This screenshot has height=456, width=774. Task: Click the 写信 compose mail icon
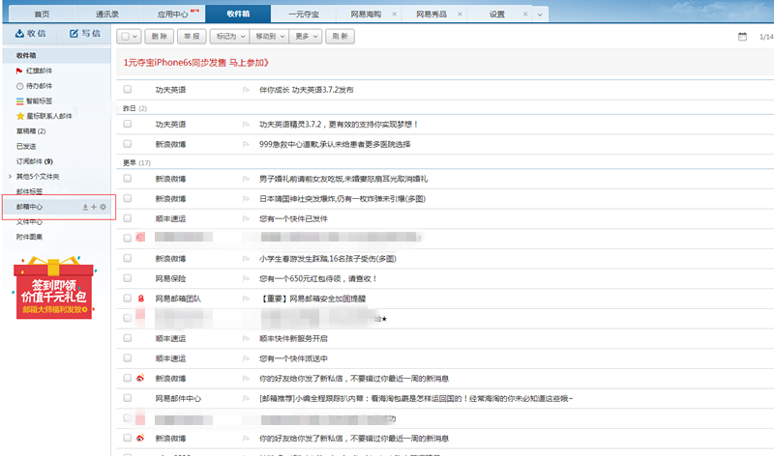pyautogui.click(x=74, y=33)
